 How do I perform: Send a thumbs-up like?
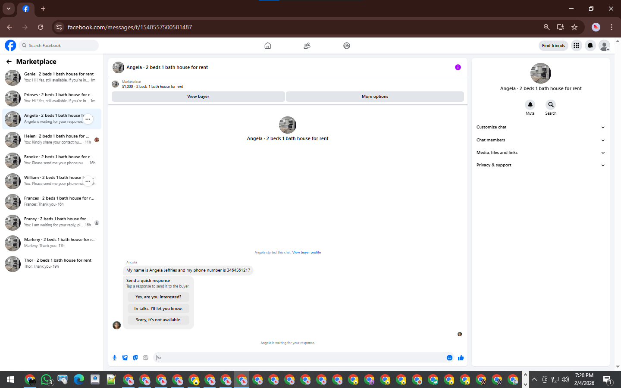[x=461, y=357]
